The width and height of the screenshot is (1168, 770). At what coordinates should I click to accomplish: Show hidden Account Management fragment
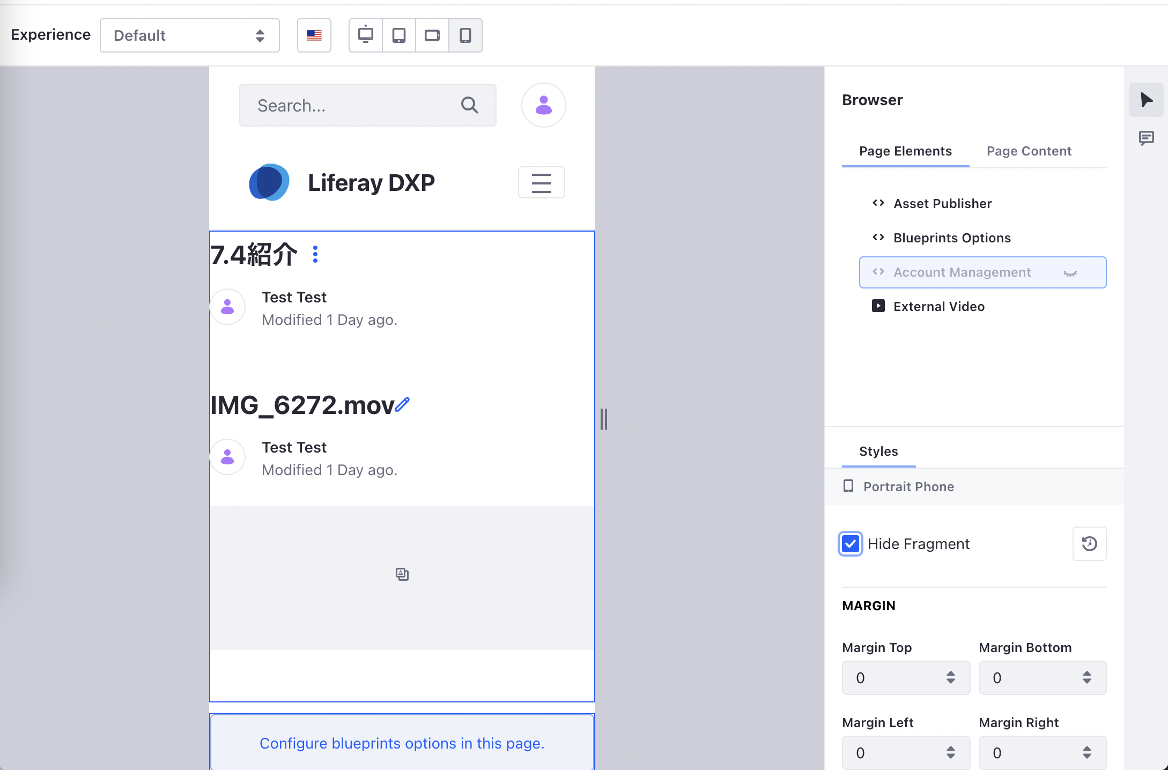point(1070,273)
